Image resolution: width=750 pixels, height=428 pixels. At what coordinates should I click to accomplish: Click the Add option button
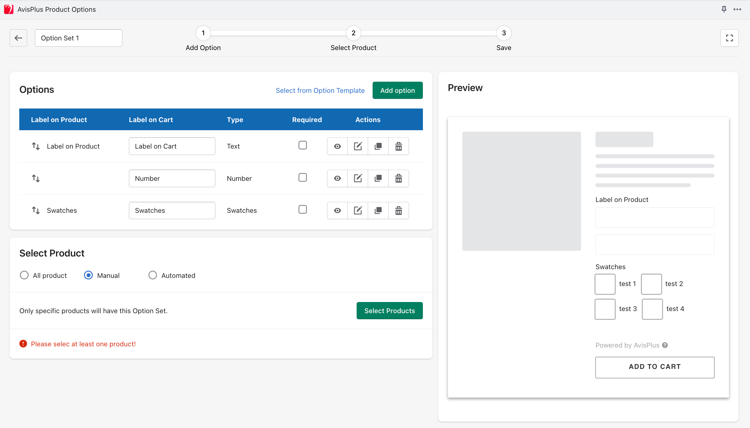pos(397,90)
